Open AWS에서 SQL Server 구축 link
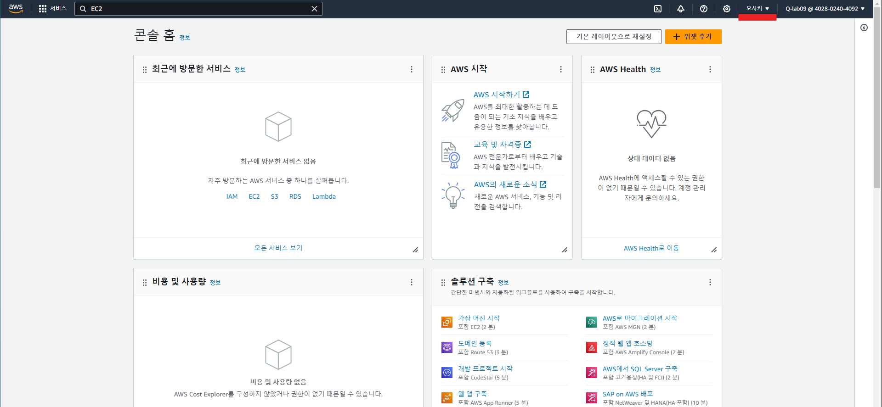Screen dimensions: 882x407 click(x=640, y=368)
